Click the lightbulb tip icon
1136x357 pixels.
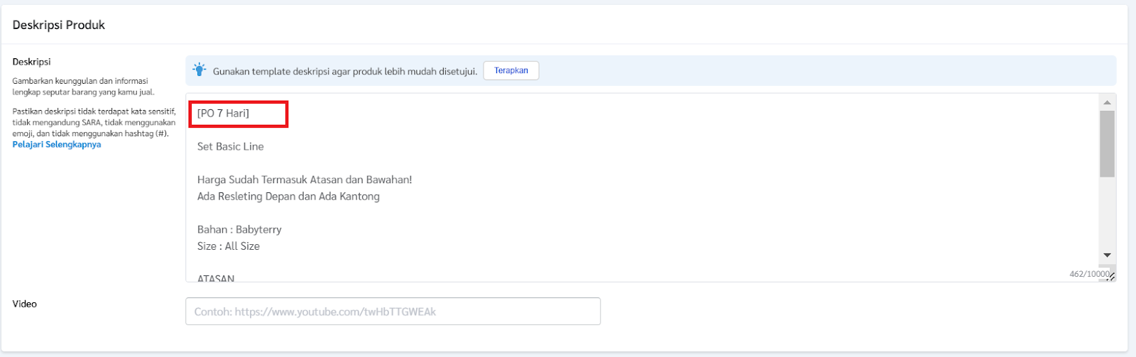point(200,70)
